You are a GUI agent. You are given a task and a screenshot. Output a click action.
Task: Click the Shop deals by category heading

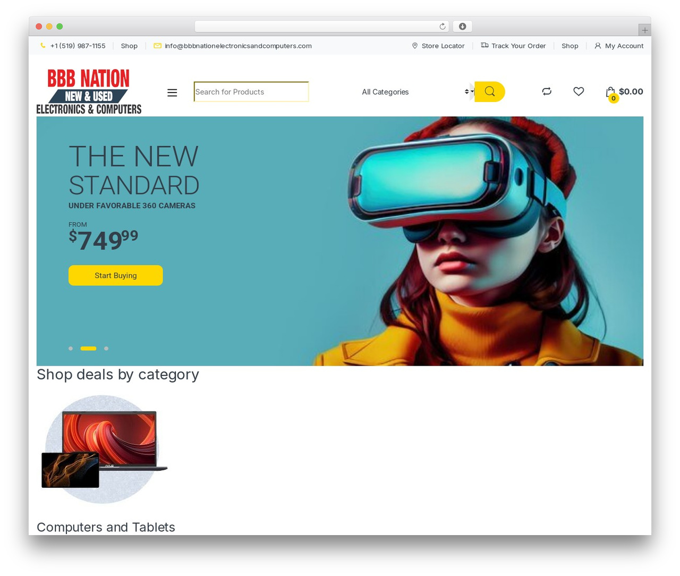[x=118, y=374]
